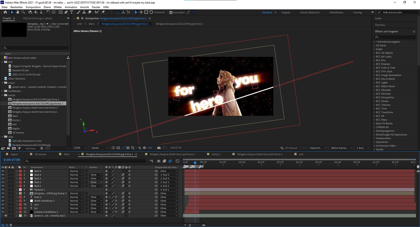
Task: Hide the Null 4 layer
Action: point(3,175)
